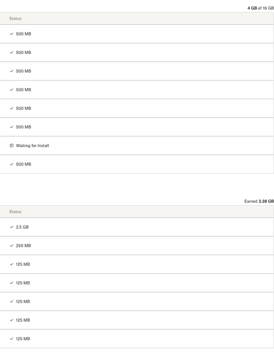The width and height of the screenshot is (274, 356).
Task: Select the 500 MB text of the second row
Action: click(24, 53)
